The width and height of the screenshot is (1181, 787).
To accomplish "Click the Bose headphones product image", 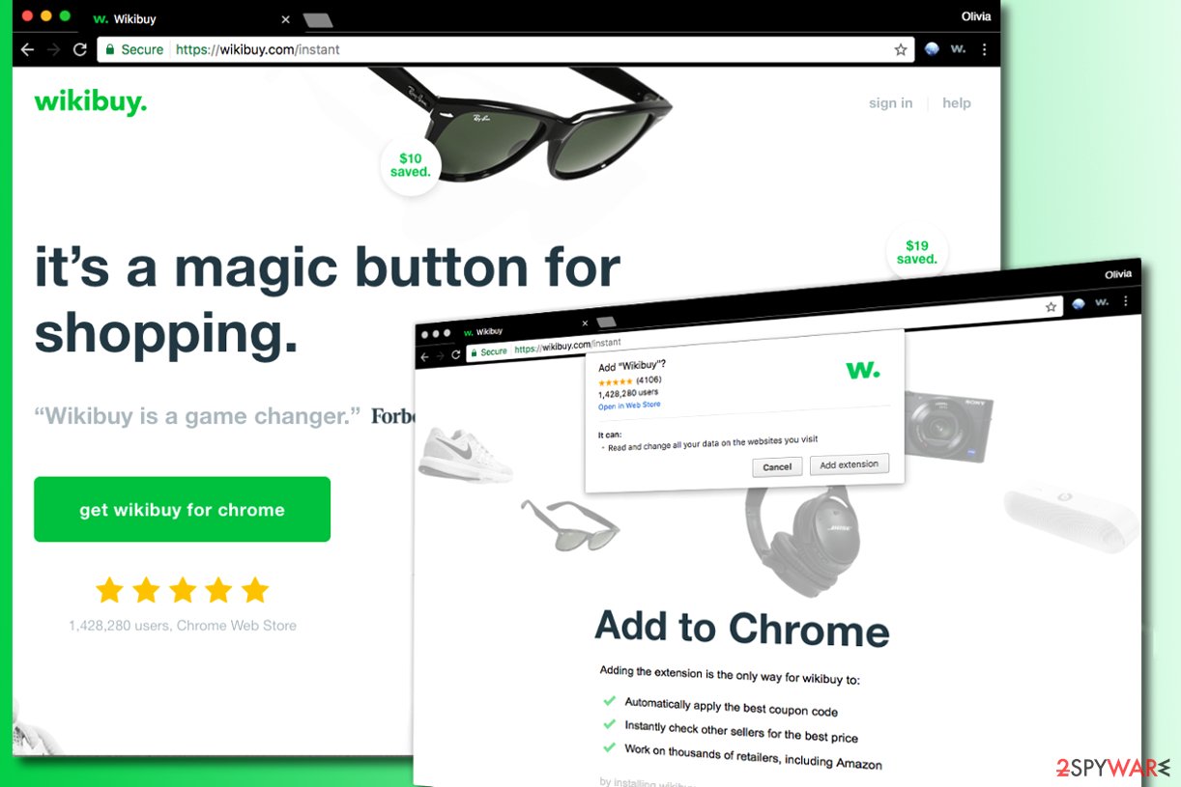I will 803,542.
